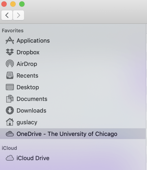Collapse the iCloud section header
The width and height of the screenshot is (147, 170).
(9, 148)
